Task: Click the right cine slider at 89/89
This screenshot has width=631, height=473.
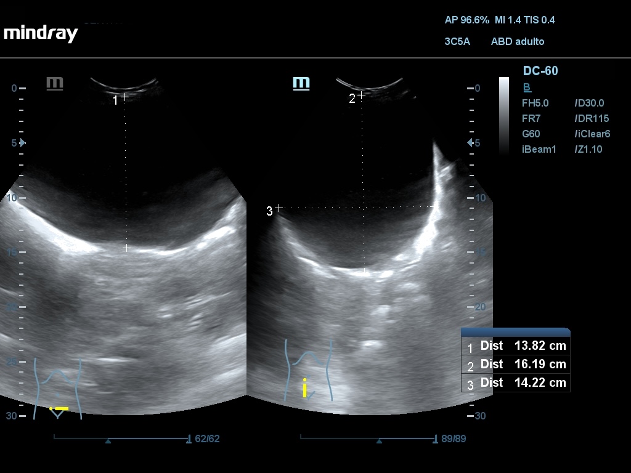Action: tap(368, 439)
